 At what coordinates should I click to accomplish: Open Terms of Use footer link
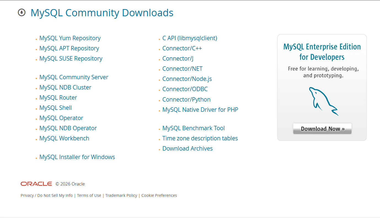click(x=89, y=195)
